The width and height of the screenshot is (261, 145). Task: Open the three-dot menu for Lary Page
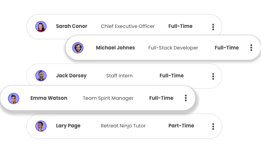[213, 126]
